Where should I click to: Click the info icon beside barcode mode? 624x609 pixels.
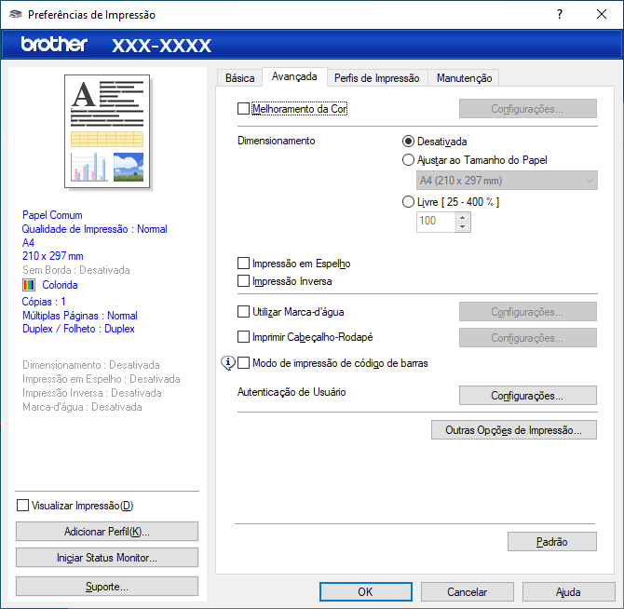coord(228,363)
